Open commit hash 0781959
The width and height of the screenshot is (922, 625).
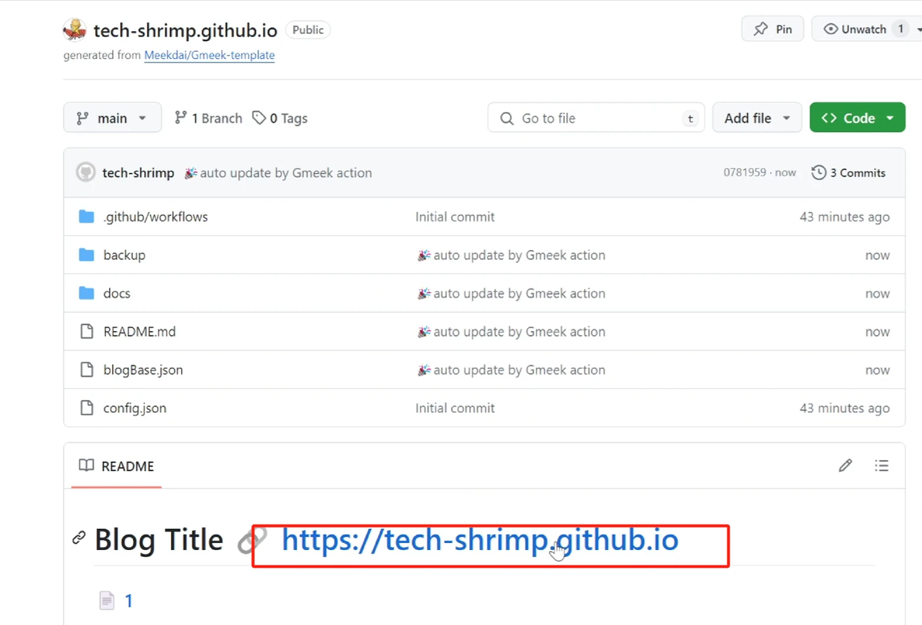coord(744,172)
